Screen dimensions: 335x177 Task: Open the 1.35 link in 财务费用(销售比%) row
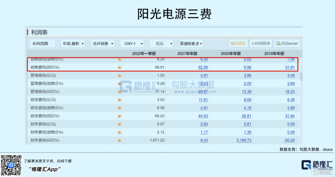tap(248, 132)
